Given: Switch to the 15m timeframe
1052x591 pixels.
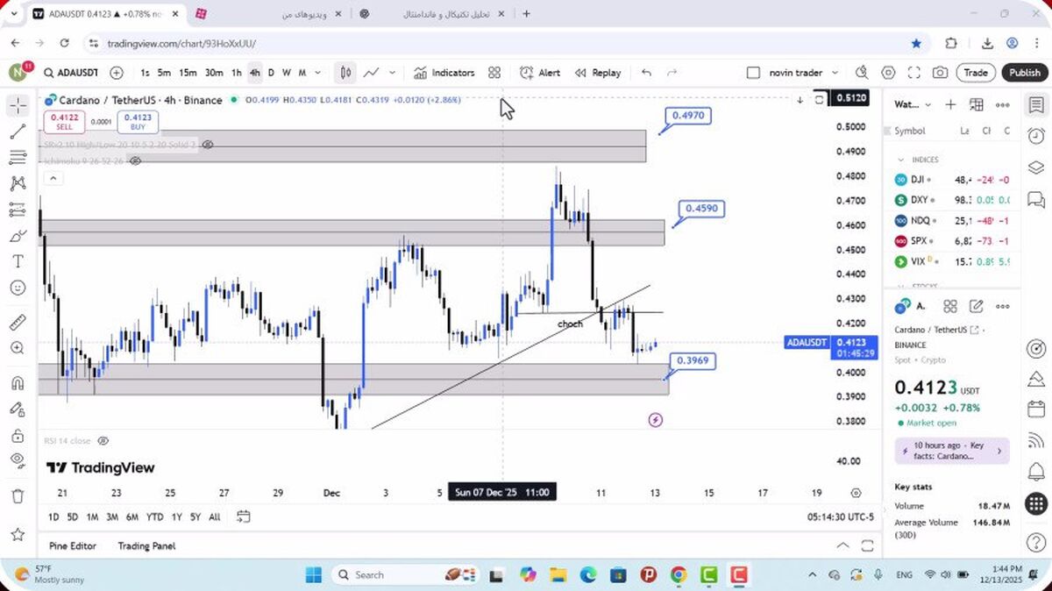Looking at the screenshot, I should [188, 73].
